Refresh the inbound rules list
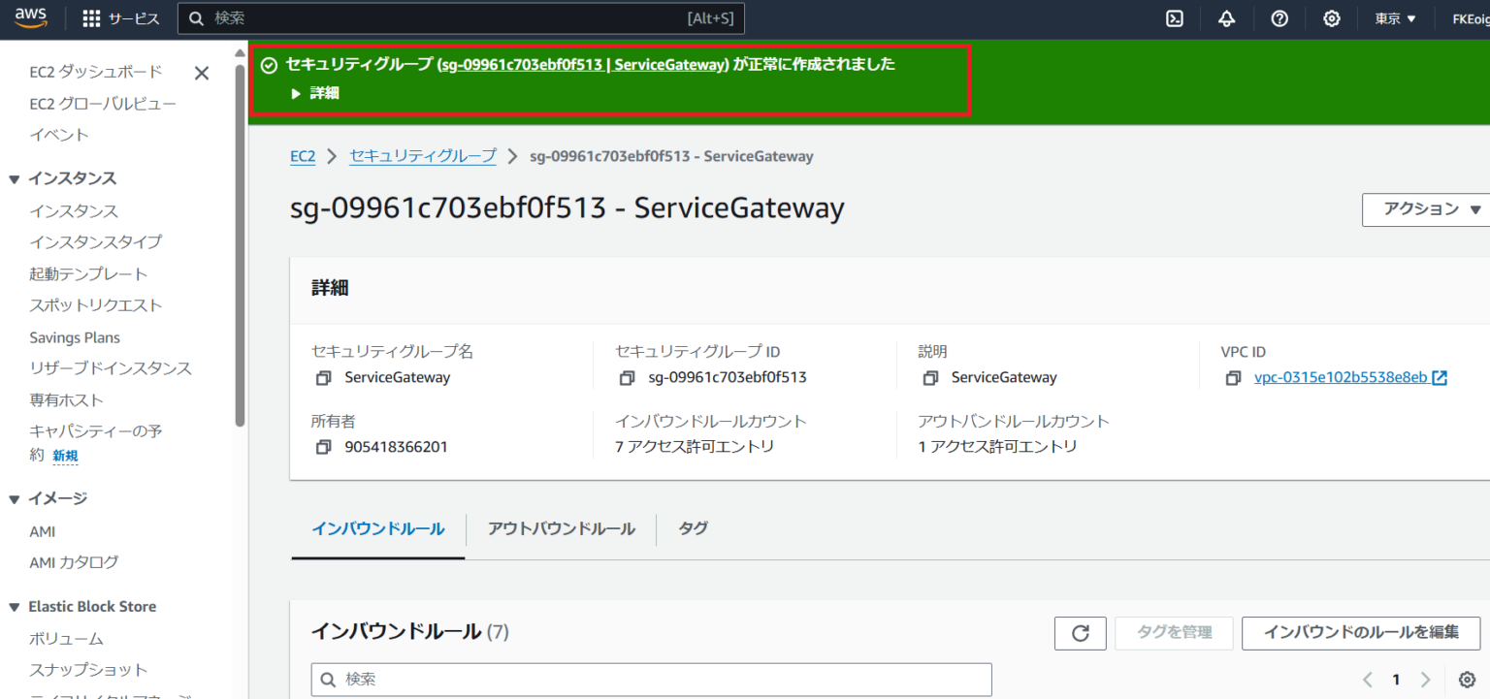The image size is (1490, 699). [1080, 632]
